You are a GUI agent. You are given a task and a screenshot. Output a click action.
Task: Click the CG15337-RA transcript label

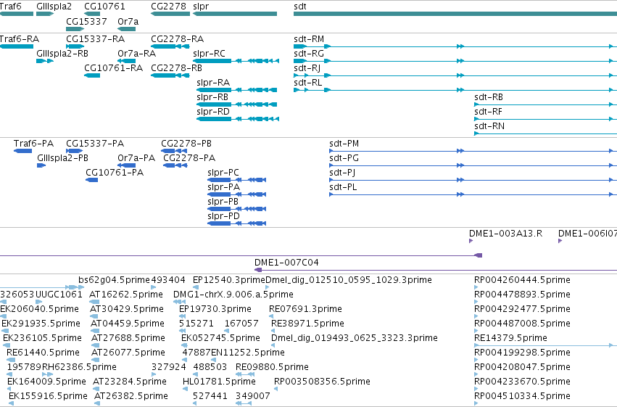coord(95,39)
